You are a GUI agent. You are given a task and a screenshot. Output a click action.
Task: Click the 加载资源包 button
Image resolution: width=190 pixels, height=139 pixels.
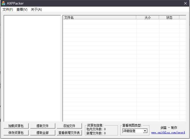pyautogui.click(x=16, y=126)
